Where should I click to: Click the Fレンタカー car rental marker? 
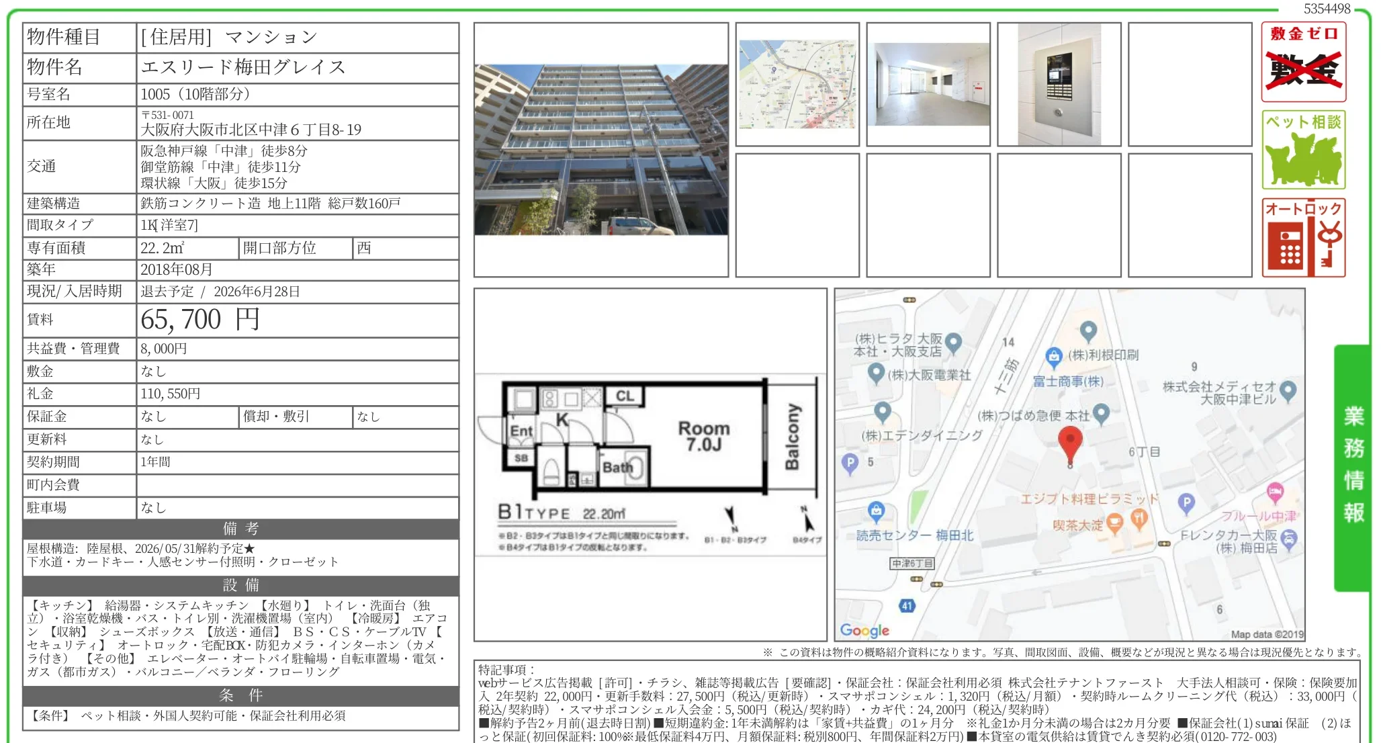[1288, 540]
